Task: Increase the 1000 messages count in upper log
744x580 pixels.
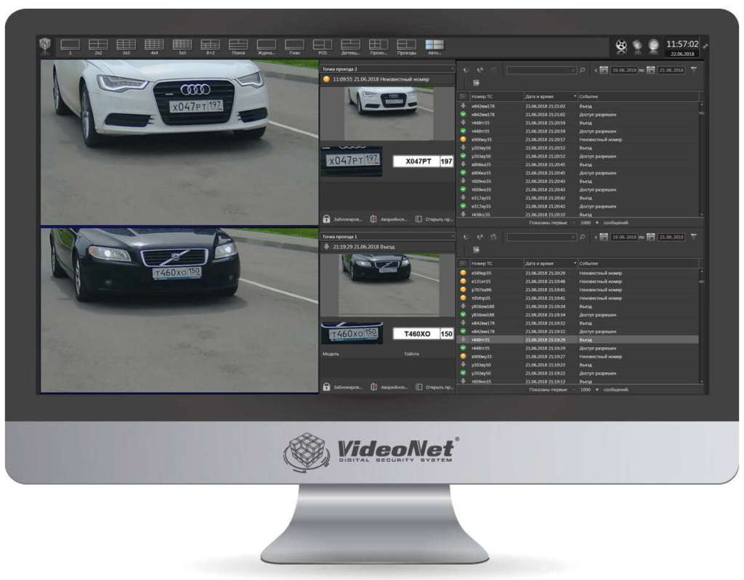Action: tap(597, 222)
